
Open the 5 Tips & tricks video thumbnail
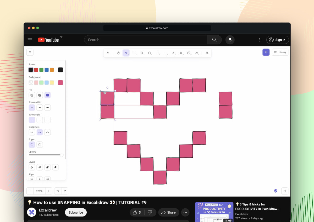click(x=214, y=212)
